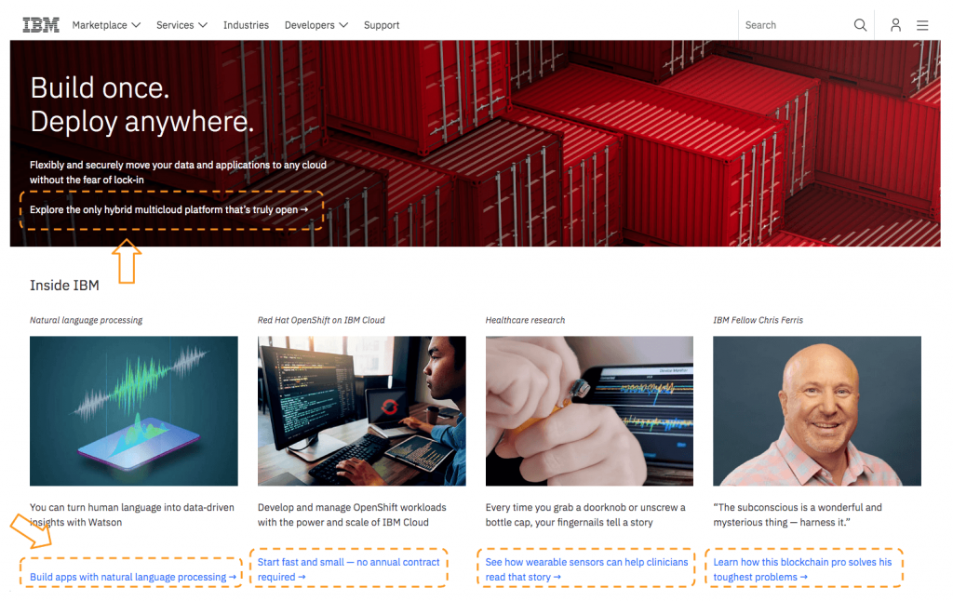Open the blockchain pro problems link

802,569
